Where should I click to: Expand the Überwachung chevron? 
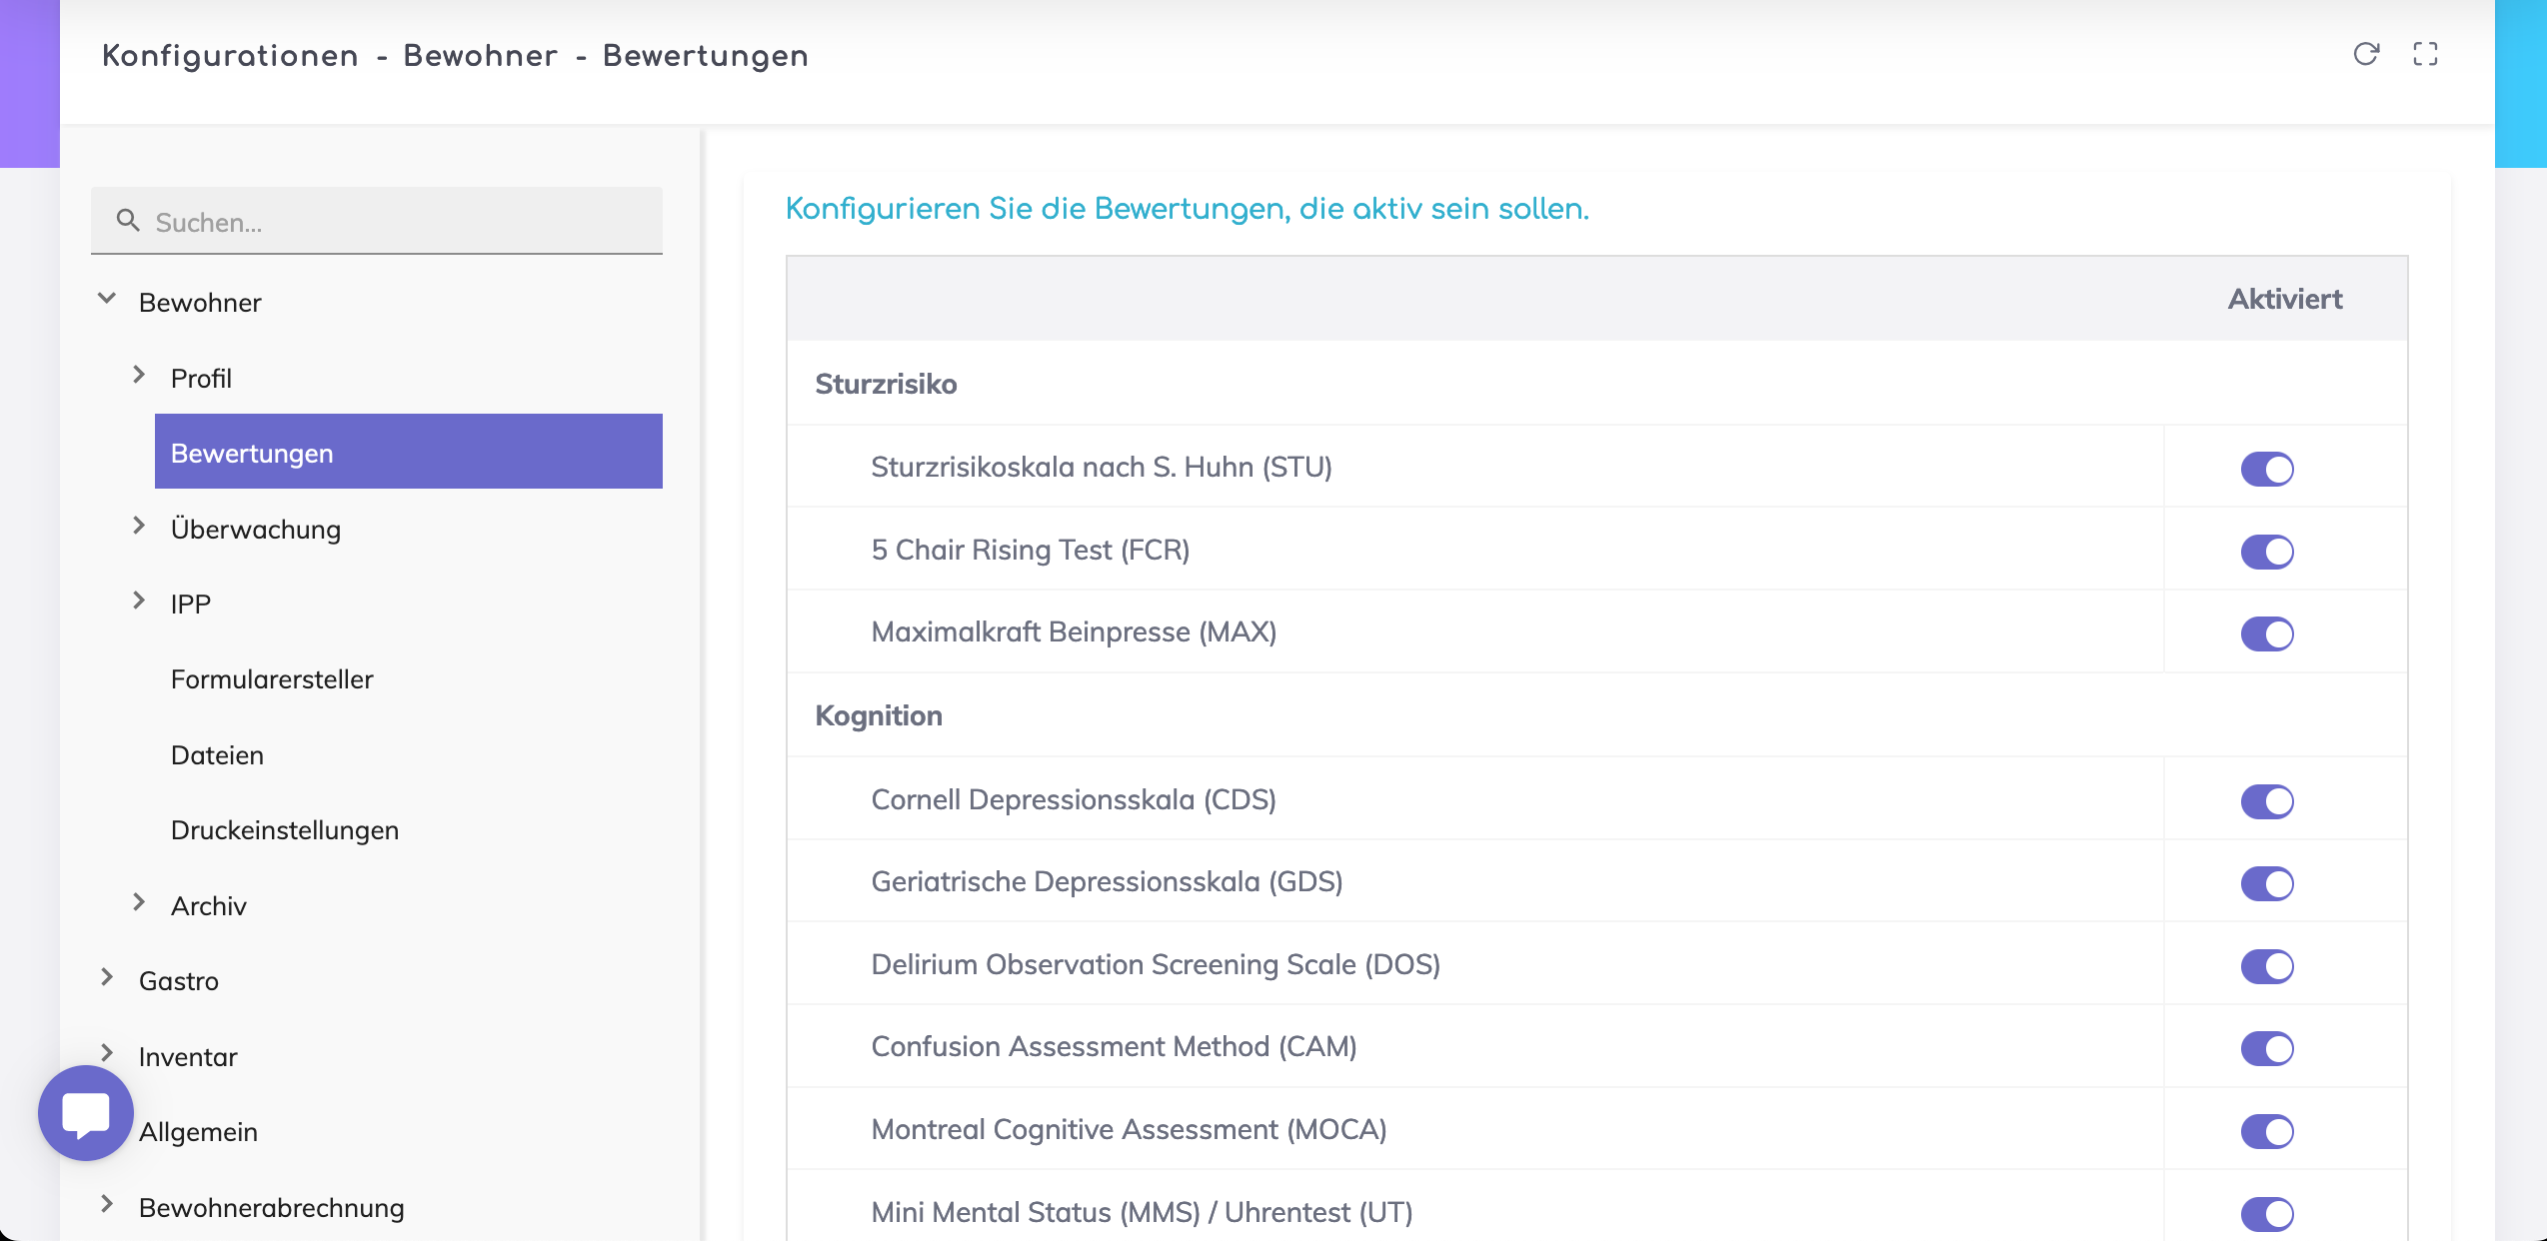(139, 527)
